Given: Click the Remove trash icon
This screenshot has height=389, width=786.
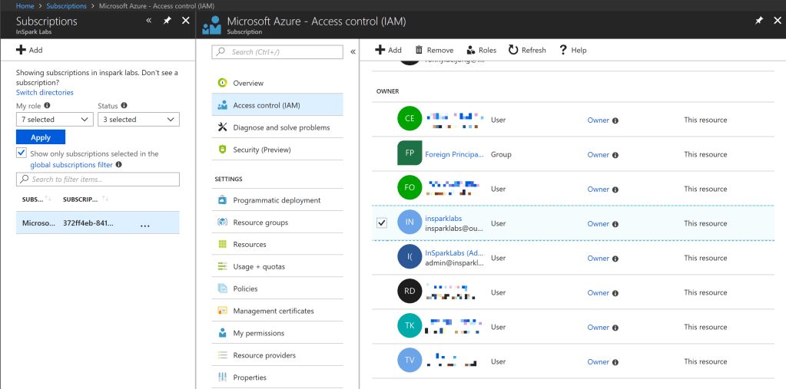Looking at the screenshot, I should pyautogui.click(x=420, y=50).
